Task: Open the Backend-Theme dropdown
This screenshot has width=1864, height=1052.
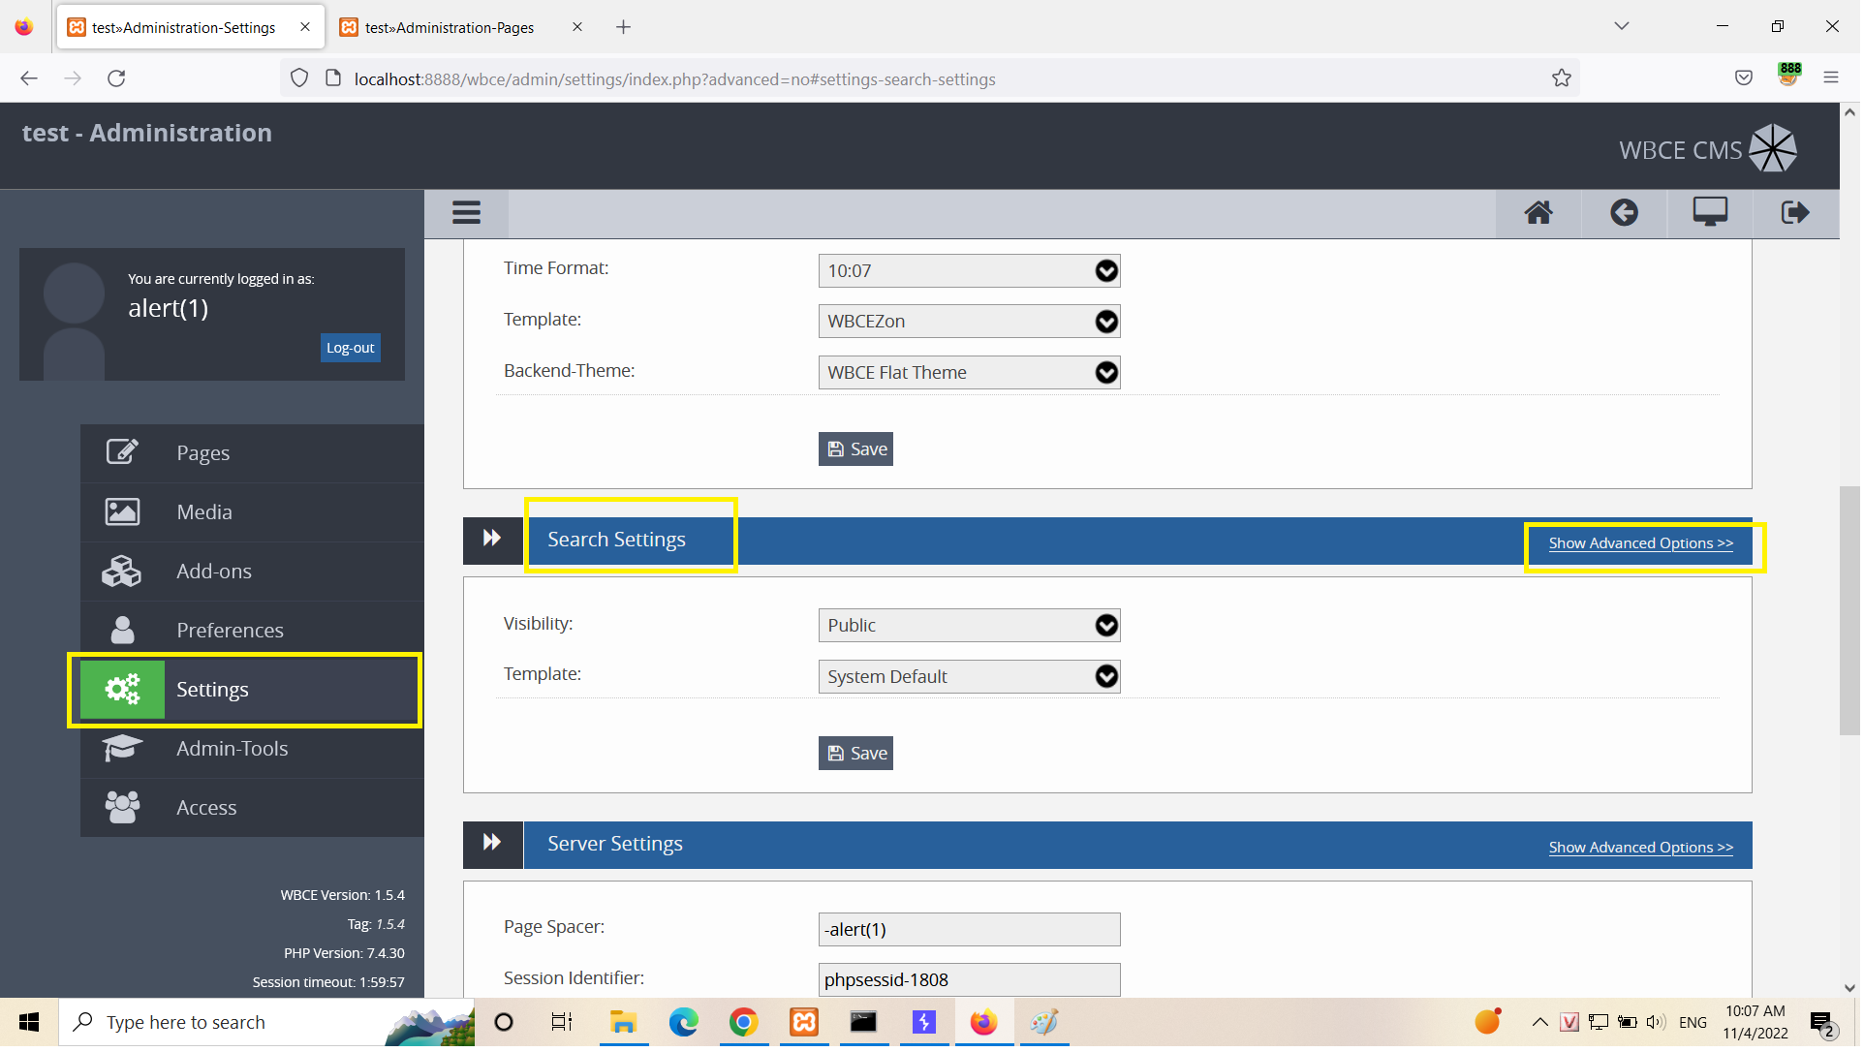Action: (971, 374)
